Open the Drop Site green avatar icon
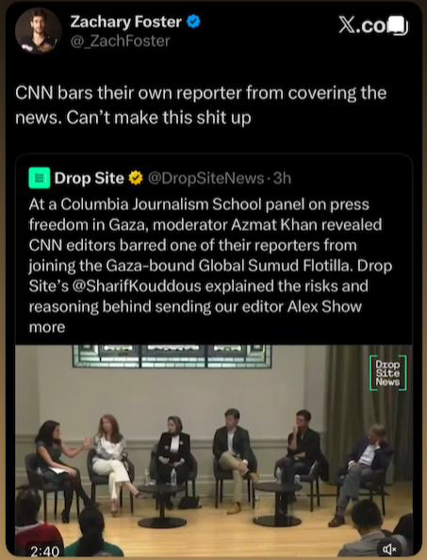Screen dimensions: 427x560 [x=40, y=177]
